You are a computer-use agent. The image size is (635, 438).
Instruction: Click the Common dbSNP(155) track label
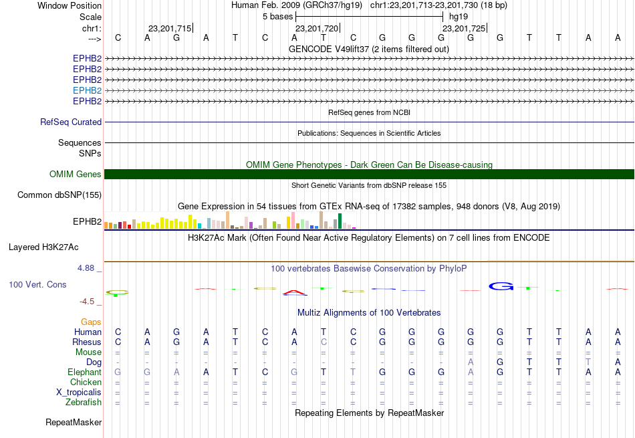coord(59,195)
